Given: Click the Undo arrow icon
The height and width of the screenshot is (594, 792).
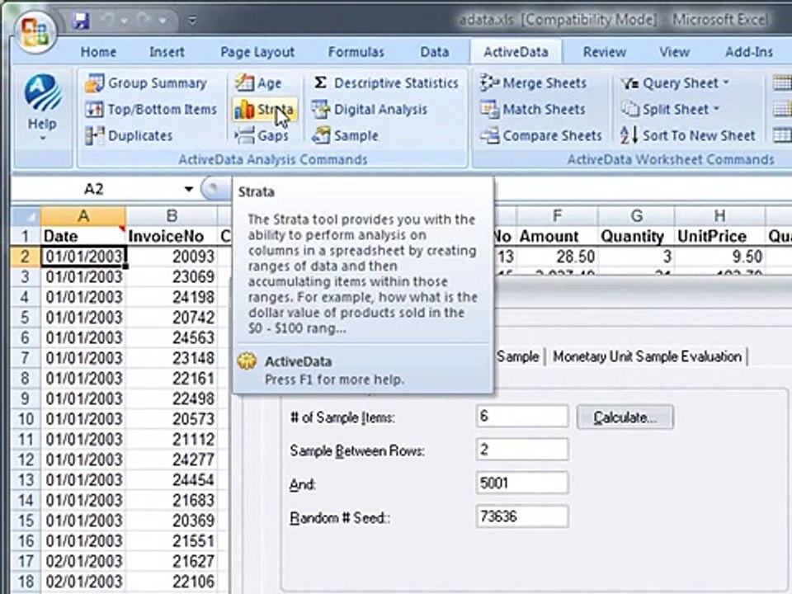Looking at the screenshot, I should pyautogui.click(x=107, y=20).
